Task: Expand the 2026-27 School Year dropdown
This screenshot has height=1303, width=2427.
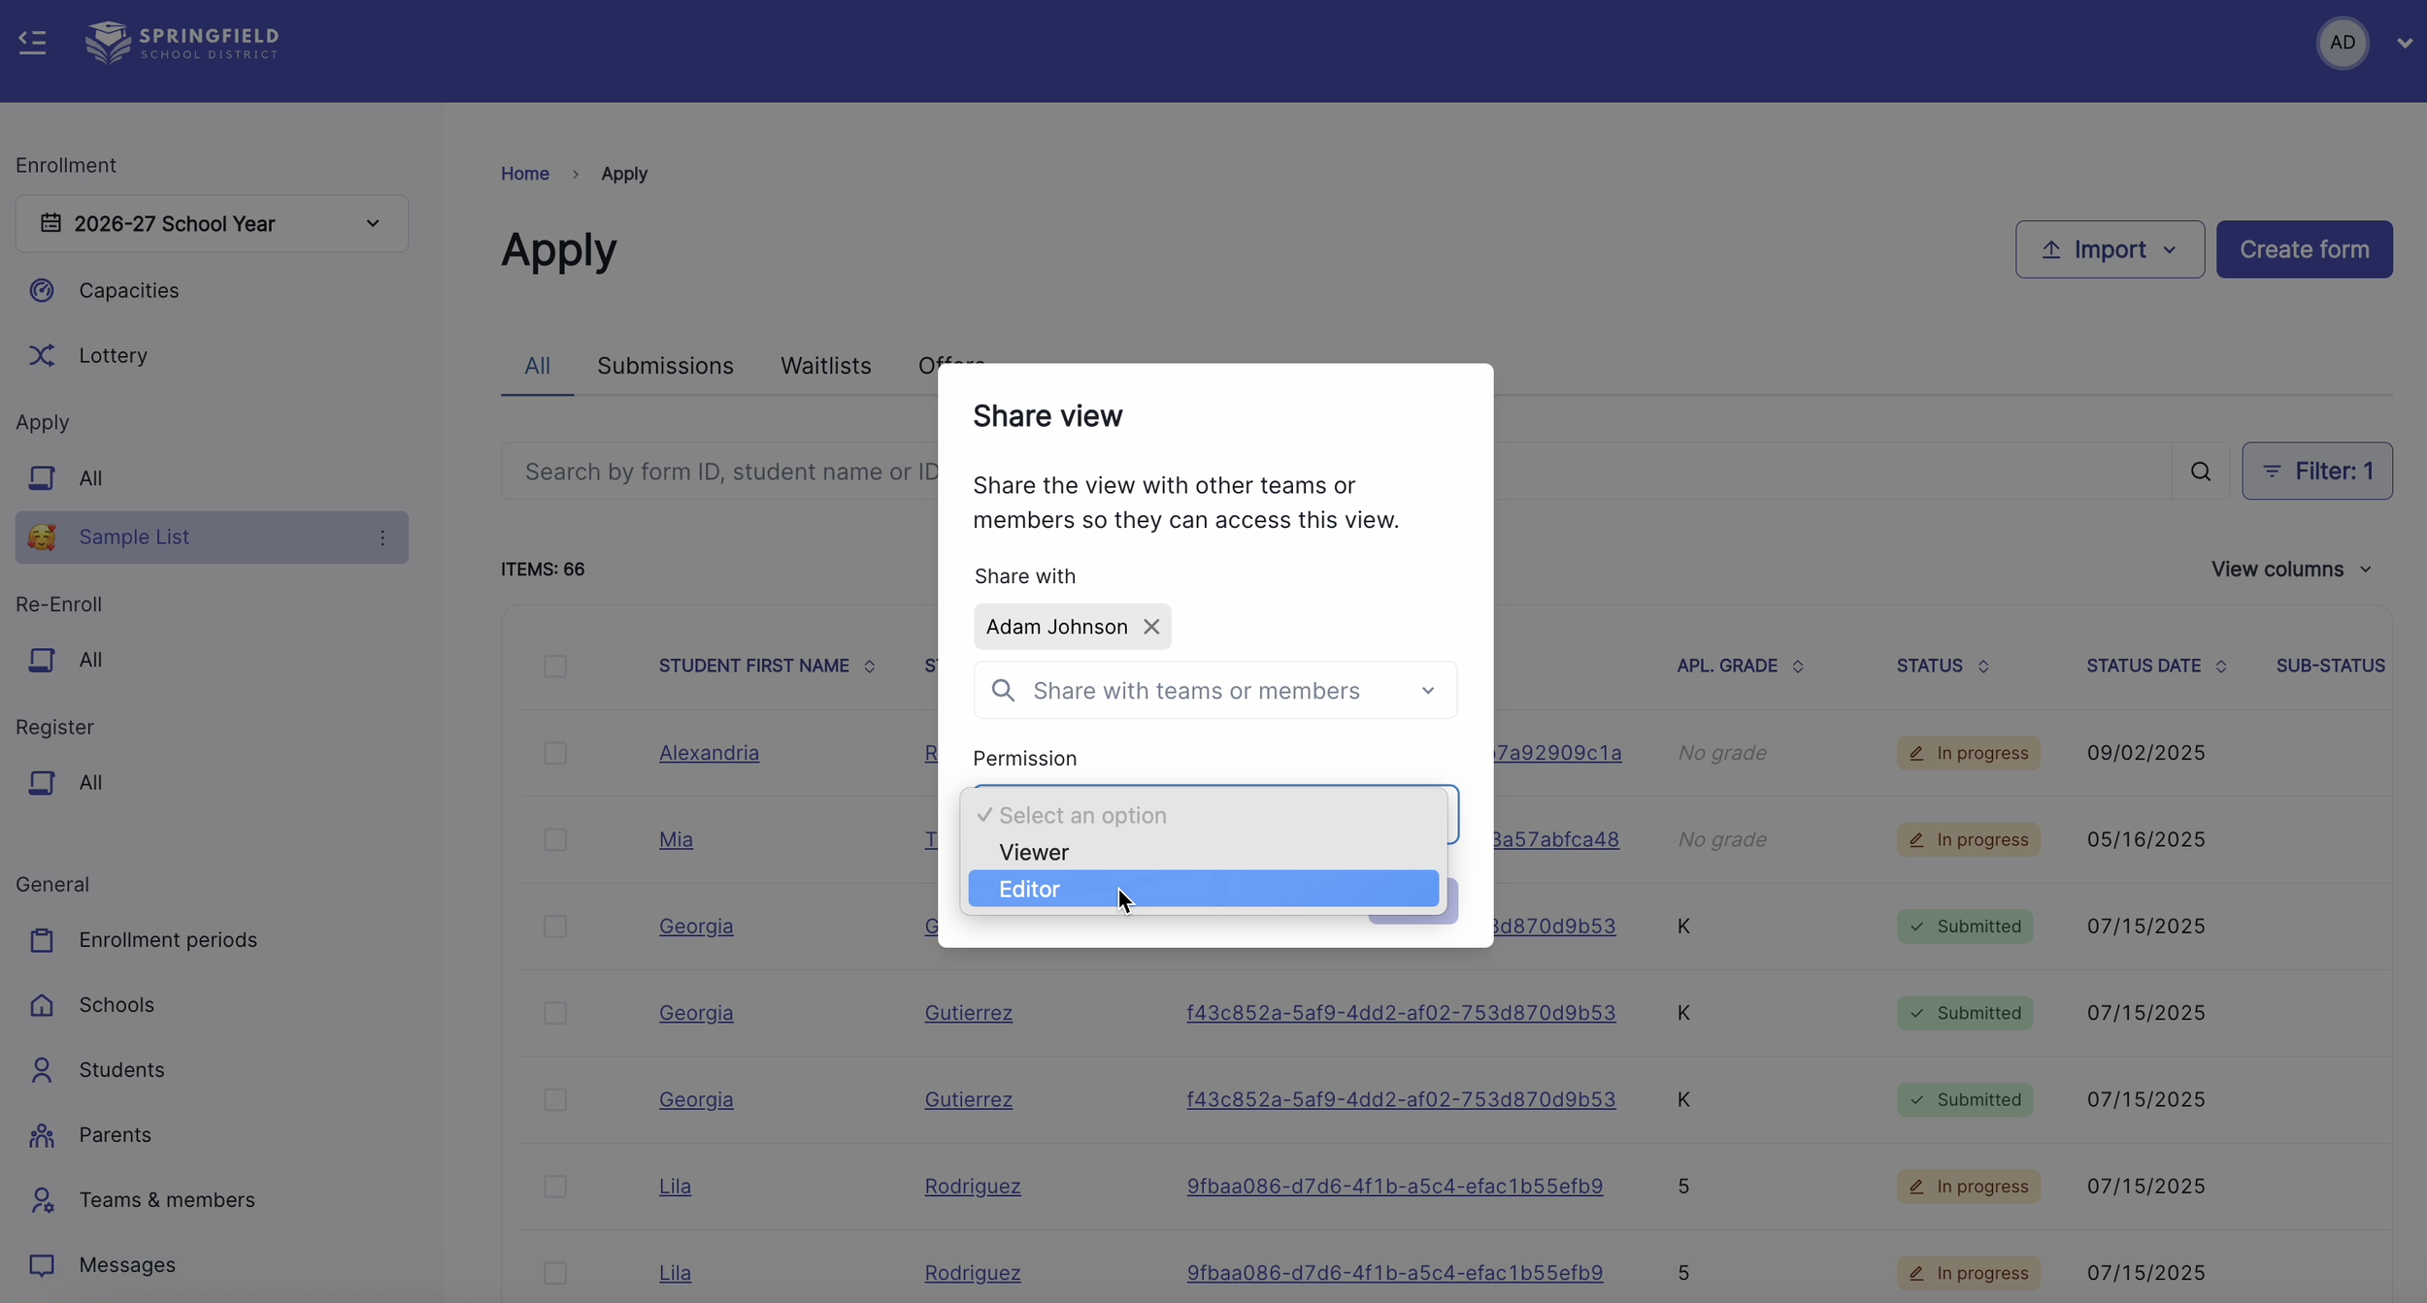Action: [212, 224]
